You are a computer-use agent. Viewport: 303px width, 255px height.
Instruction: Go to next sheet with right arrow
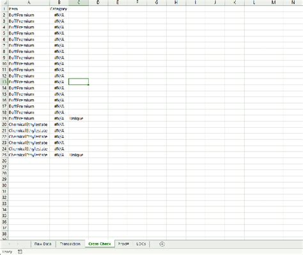click(x=18, y=244)
